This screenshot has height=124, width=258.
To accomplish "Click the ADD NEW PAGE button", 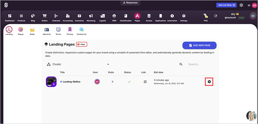I will pos(200,45).
